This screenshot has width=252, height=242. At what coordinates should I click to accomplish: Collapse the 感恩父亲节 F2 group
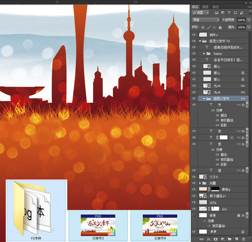[x=200, y=41]
